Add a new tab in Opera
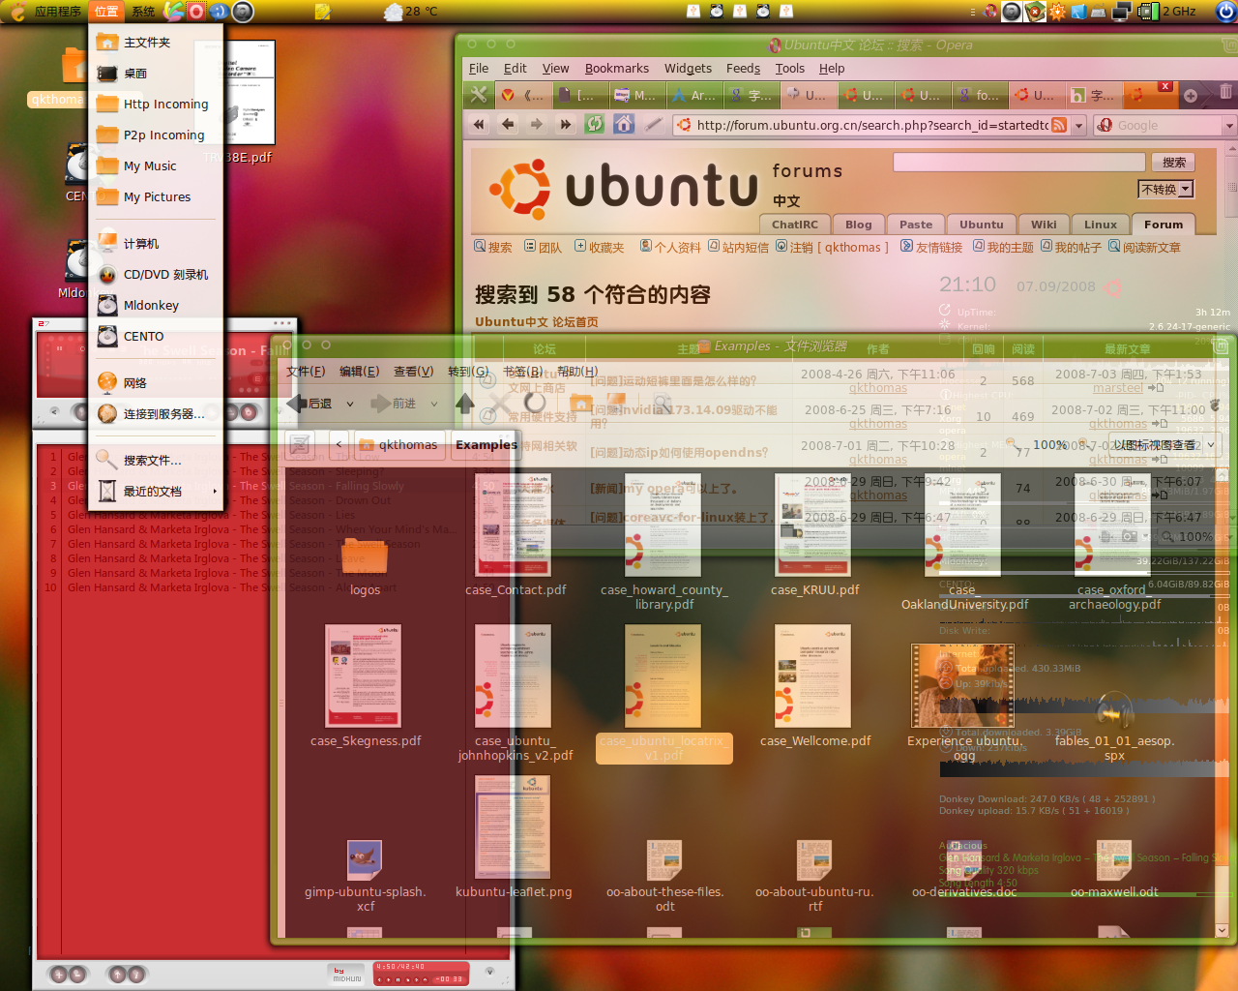This screenshot has height=991, width=1238. [1191, 95]
